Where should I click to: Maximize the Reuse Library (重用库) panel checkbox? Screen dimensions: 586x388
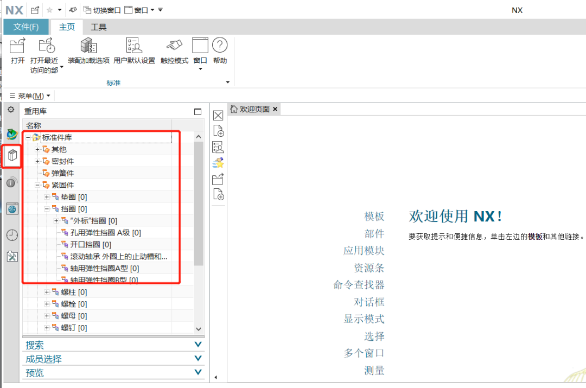[198, 112]
